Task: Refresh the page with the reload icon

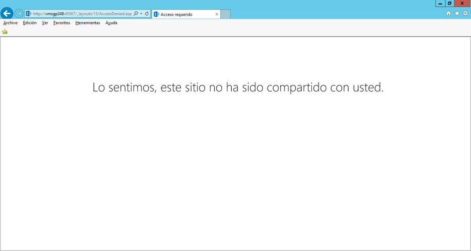Action: pyautogui.click(x=147, y=14)
